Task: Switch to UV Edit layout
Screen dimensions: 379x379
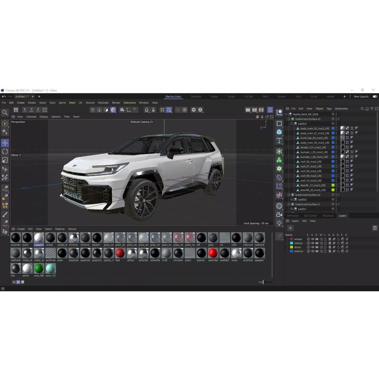Action: tap(249, 97)
